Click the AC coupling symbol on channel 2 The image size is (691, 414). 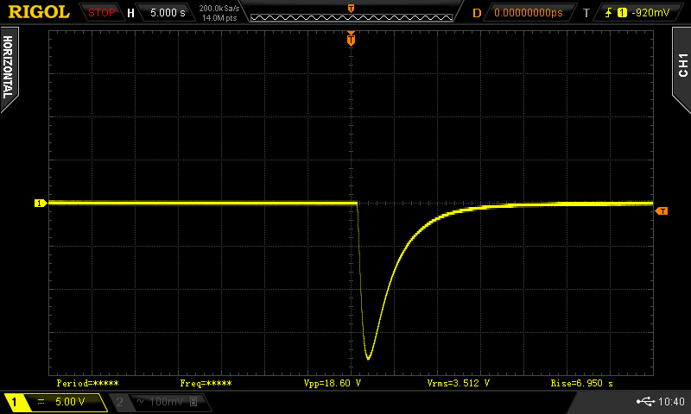140,401
